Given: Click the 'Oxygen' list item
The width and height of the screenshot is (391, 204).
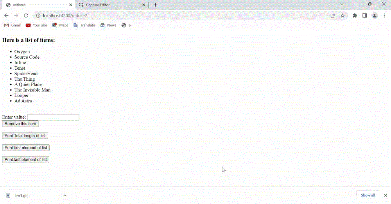Looking at the screenshot, I should pos(22,52).
